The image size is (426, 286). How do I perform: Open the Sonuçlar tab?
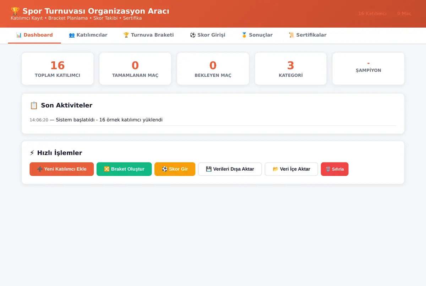tap(257, 35)
